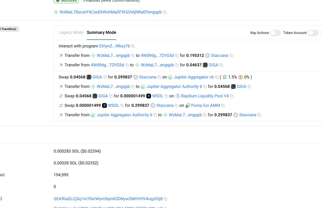Screen dimensions: 323x208
Task: Click the 0% fee coin icon
Action: (x=240, y=77)
